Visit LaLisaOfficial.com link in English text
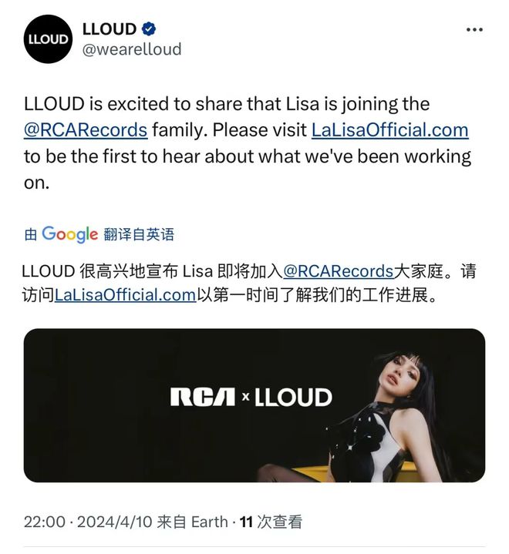This screenshot has width=509, height=554. pyautogui.click(x=389, y=130)
